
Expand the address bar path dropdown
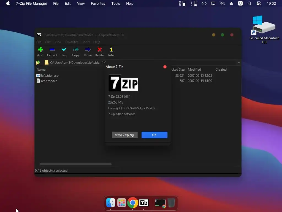(x=239, y=63)
